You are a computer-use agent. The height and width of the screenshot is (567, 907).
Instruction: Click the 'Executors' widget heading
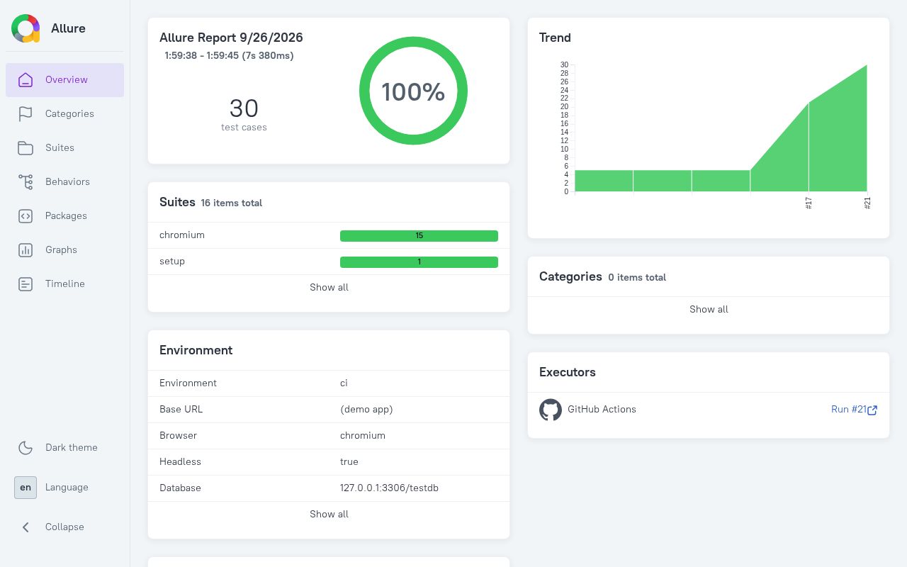[568, 372]
